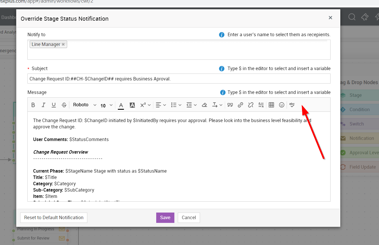The width and height of the screenshot is (379, 245).
Task: Click the 'Planning In Progress' status in the background
Action: click(36, 229)
